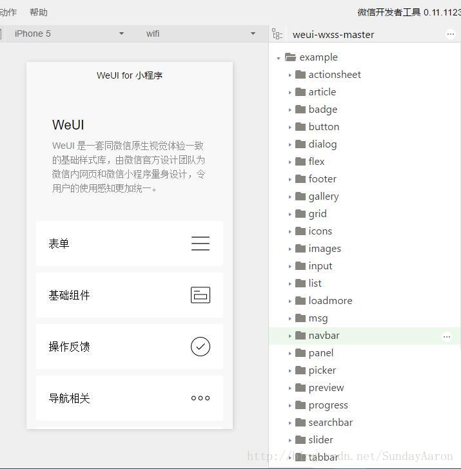Click the large WeUI heading

click(68, 125)
